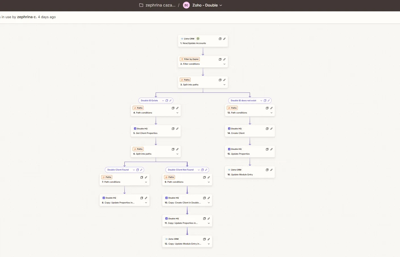Select the Double ID Exists path label

click(x=149, y=101)
